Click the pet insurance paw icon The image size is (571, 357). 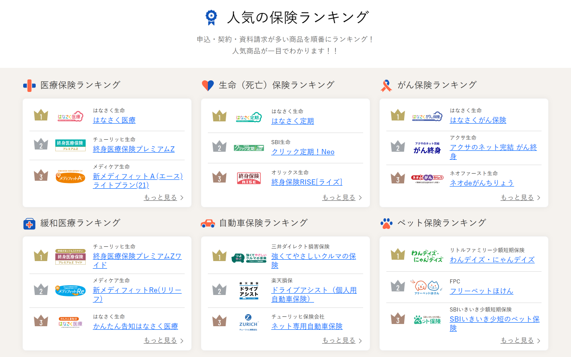[386, 223]
